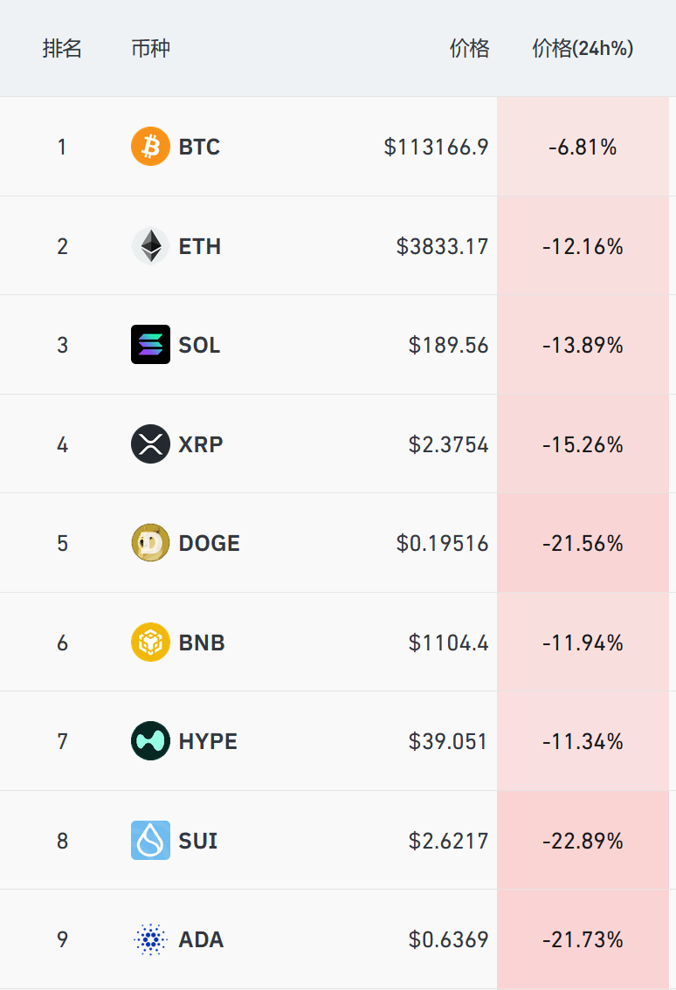The image size is (676, 990).
Task: Click the SUI droplet icon
Action: coord(150,841)
